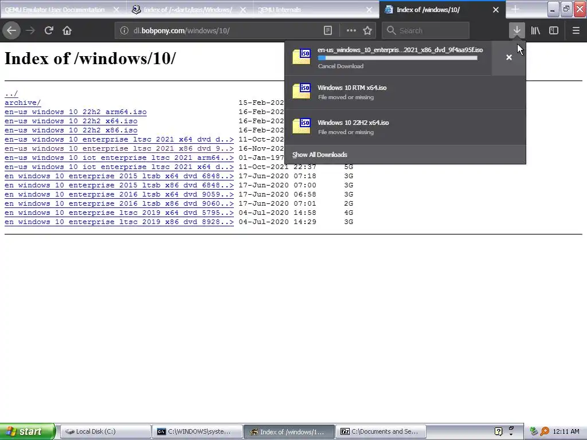Switch to Local Disk (C:) taskbar window
Viewport: 587px width, 440px height.
coord(105,431)
